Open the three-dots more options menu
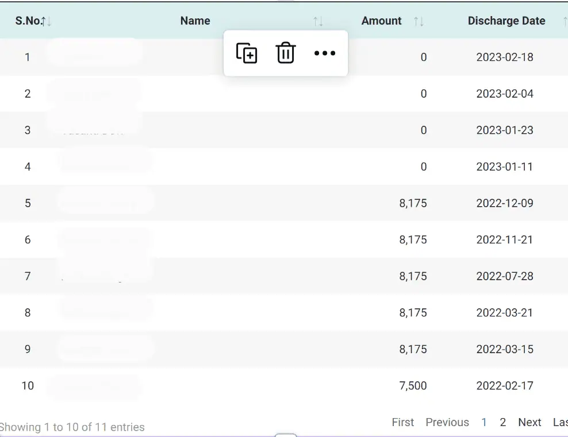The width and height of the screenshot is (568, 437). 324,53
